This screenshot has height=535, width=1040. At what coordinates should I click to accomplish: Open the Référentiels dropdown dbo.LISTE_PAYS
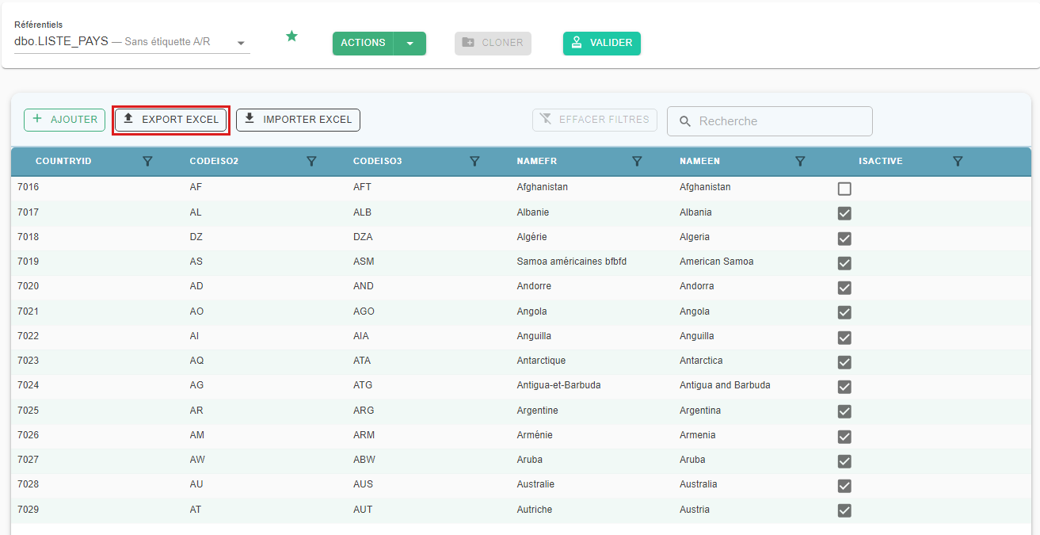point(131,42)
